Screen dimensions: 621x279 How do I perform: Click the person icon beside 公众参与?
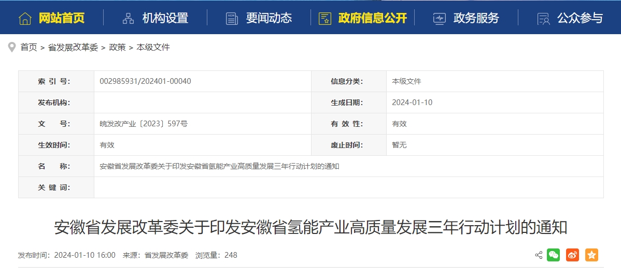tap(543, 19)
